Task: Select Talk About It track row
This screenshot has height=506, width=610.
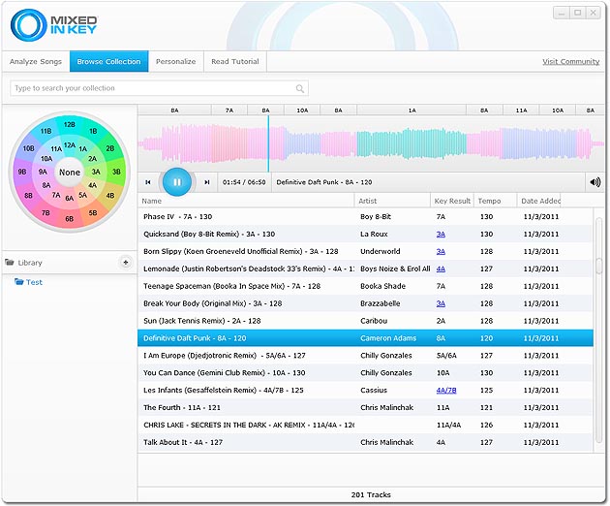Action: click(x=365, y=442)
